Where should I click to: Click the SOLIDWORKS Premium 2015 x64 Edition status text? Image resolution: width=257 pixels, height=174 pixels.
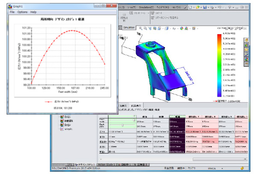coord(76,168)
